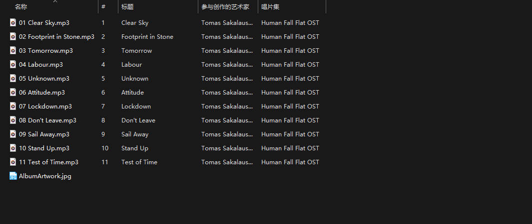
Task: Select the 06 Attitude.mp3 file icon
Action: point(13,92)
